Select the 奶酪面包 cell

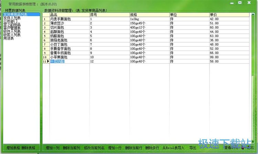tap(69, 36)
